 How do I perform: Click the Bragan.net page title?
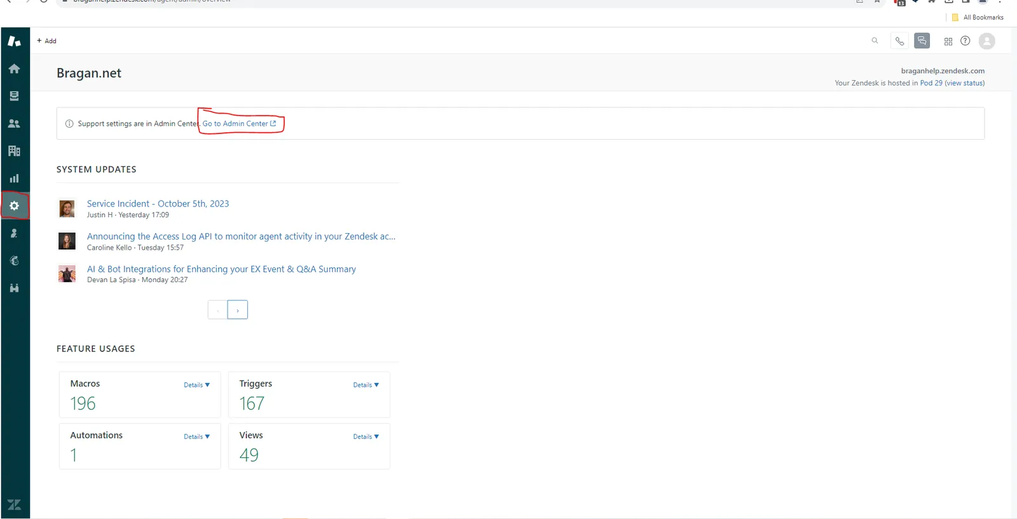(x=89, y=73)
